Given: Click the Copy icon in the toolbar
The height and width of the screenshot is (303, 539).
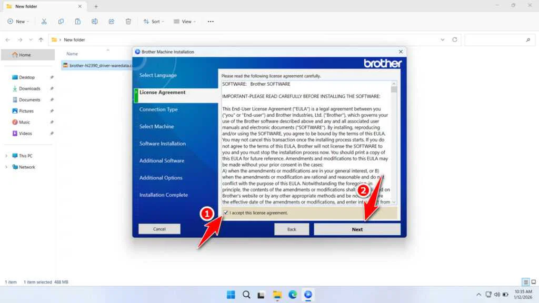Looking at the screenshot, I should (x=61, y=21).
